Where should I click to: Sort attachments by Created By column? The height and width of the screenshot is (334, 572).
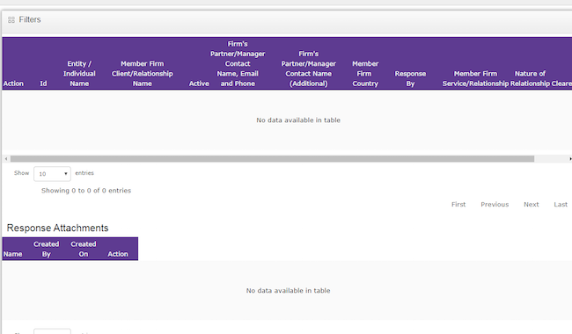coord(46,249)
